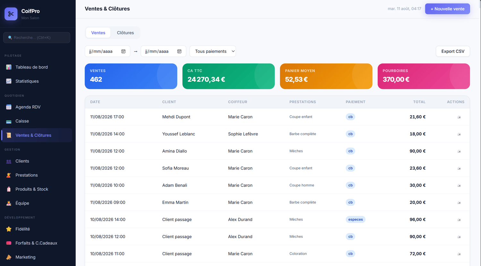The width and height of the screenshot is (481, 266).
Task: Click the Agenda RDV calendar icon
Action: [9, 107]
